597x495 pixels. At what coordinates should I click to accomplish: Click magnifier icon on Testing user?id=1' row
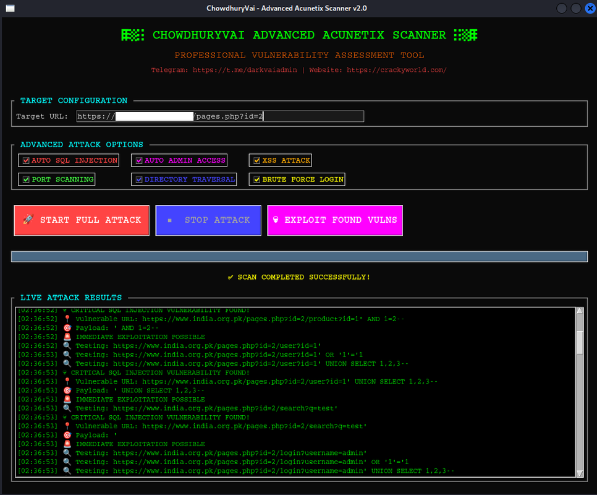coord(67,346)
